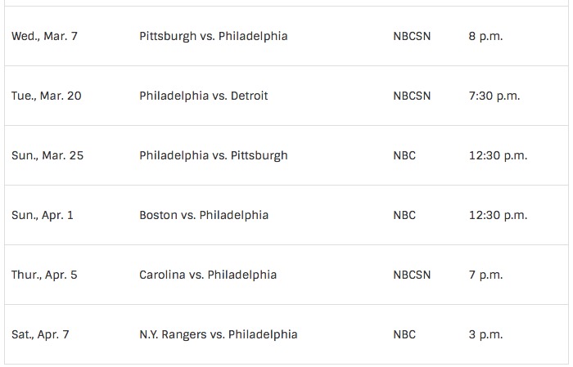Image resolution: width=573 pixels, height=367 pixels.
Task: Click the Carolina vs. Philadelphia matchup
Action: 208,275
